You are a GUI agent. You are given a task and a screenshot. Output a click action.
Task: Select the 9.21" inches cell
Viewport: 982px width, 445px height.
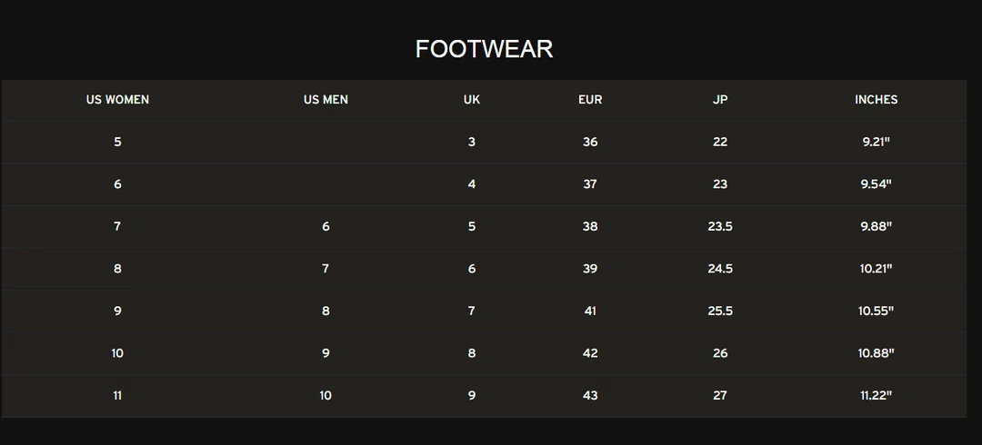[876, 142]
